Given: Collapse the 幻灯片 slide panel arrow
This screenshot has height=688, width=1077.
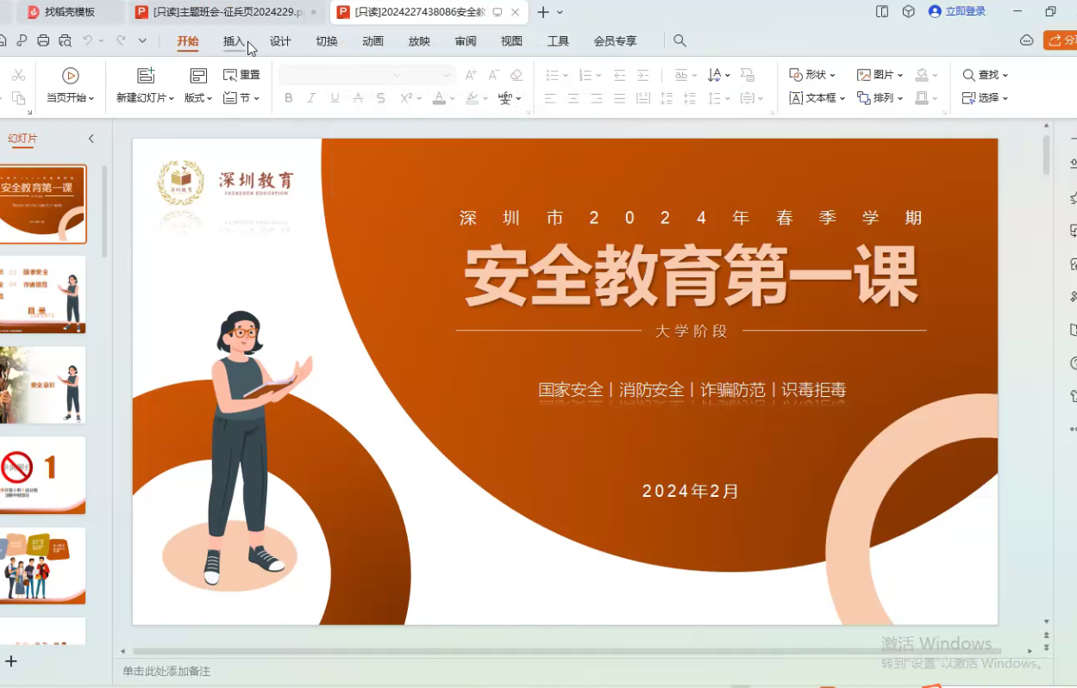Looking at the screenshot, I should click(91, 139).
